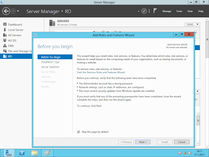Click the Server Manager back arrow button
This screenshot has width=209, height=157.
click(6, 11)
